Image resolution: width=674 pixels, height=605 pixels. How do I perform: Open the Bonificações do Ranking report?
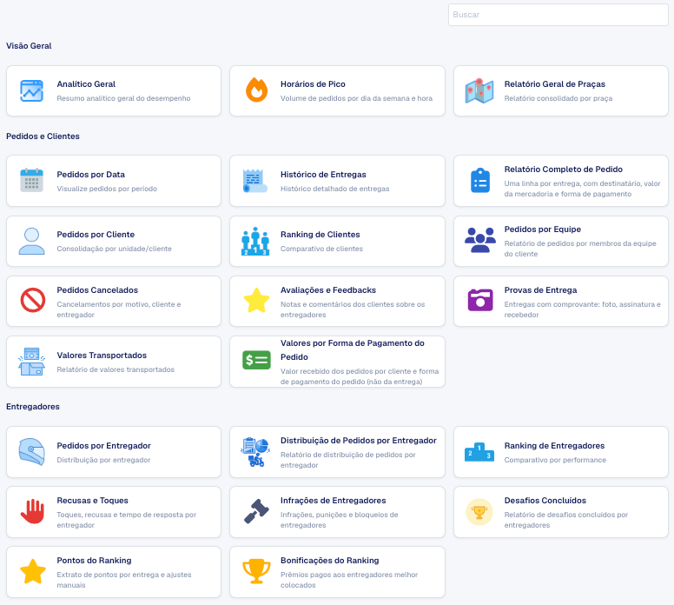(x=337, y=572)
